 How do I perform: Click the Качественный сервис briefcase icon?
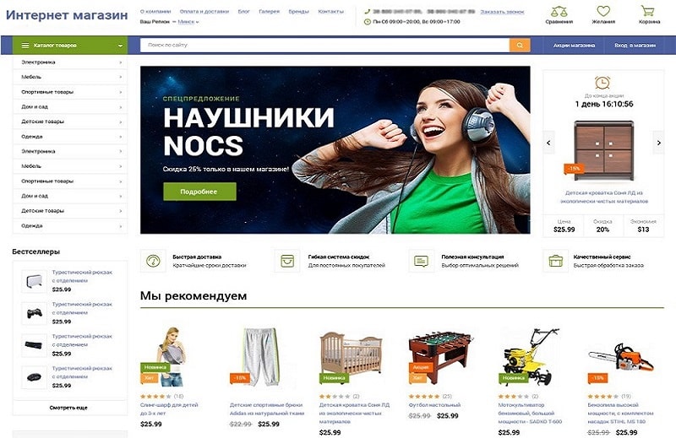coord(555,261)
